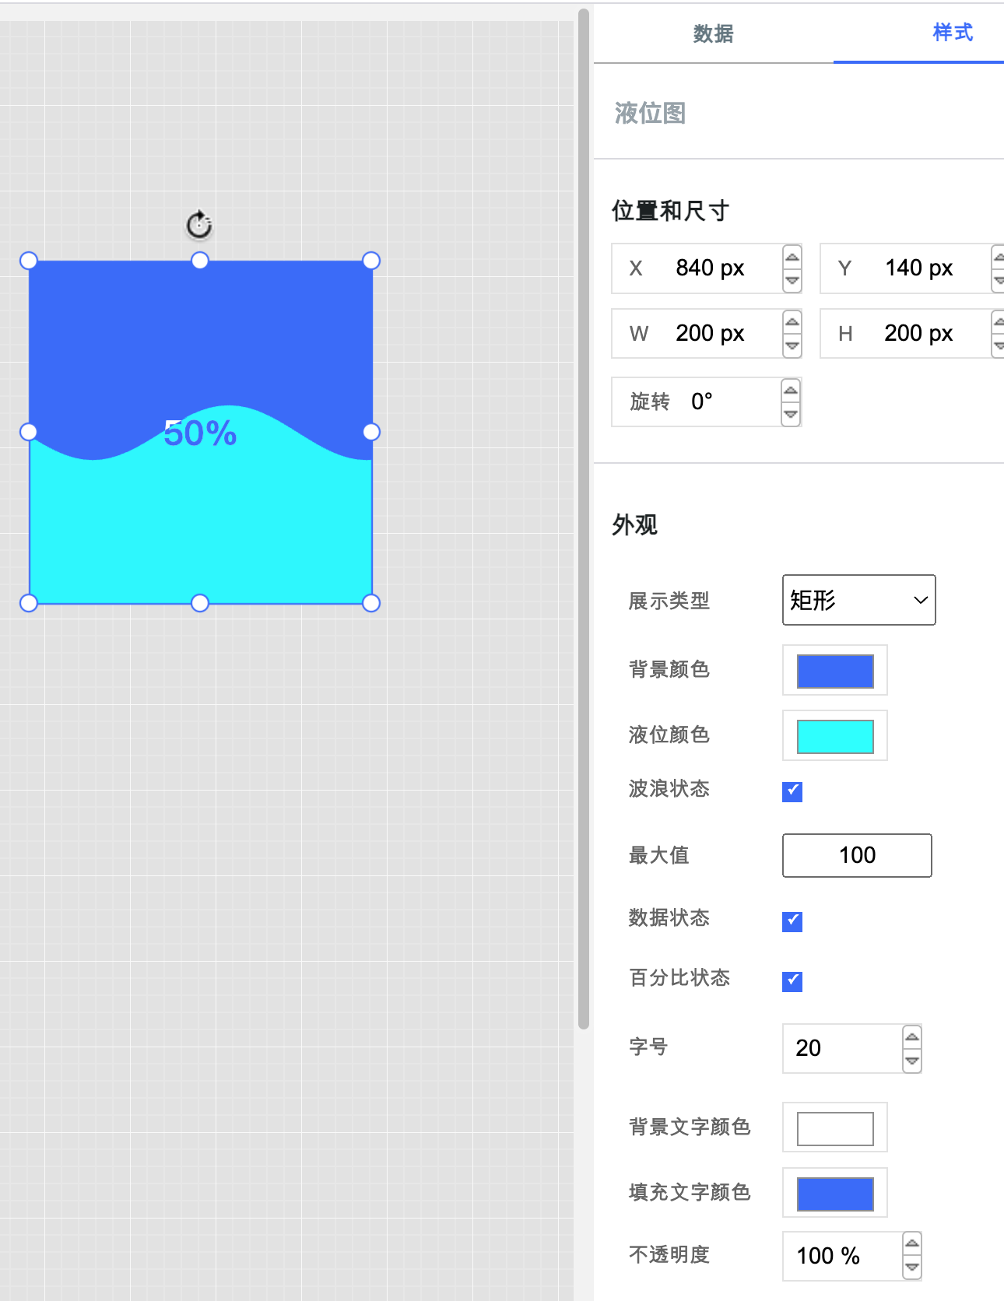The image size is (1004, 1301).
Task: Switch to the 样式 tab
Action: point(953,33)
